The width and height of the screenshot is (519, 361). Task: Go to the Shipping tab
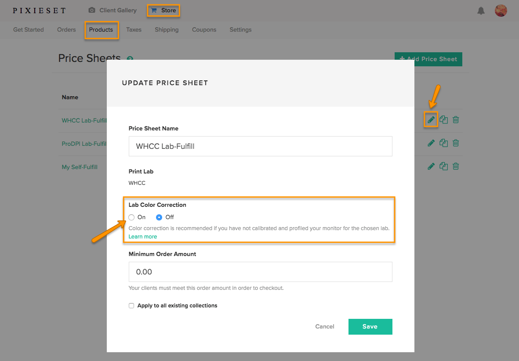167,30
